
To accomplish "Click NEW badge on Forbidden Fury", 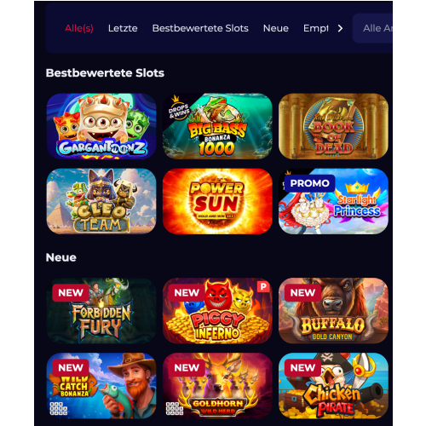I will (71, 292).
